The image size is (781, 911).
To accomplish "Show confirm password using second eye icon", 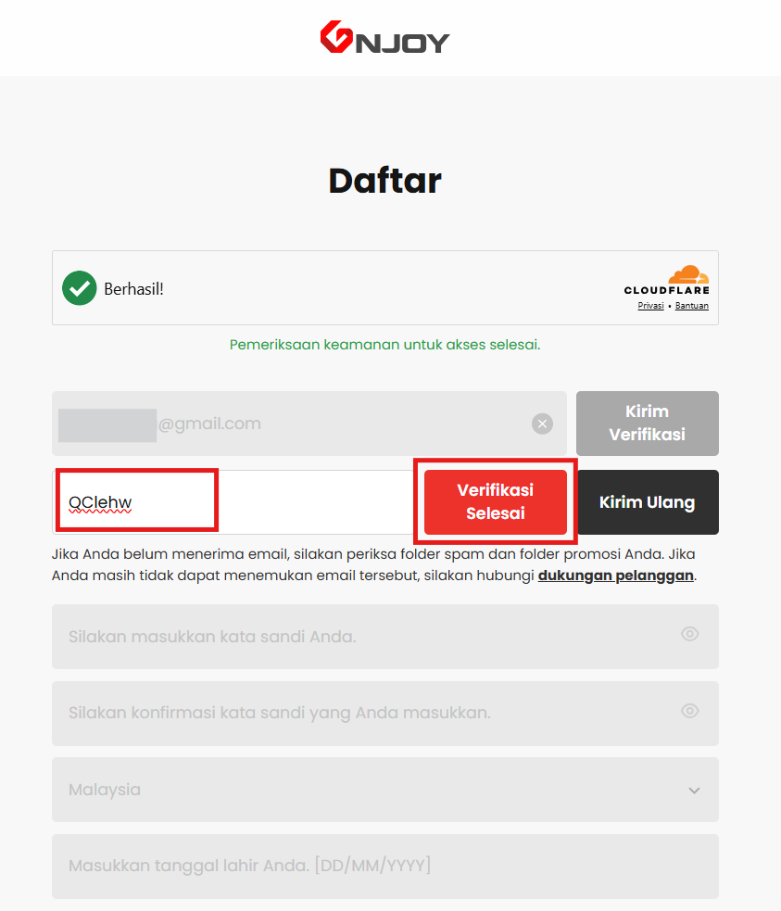I will pos(690,711).
